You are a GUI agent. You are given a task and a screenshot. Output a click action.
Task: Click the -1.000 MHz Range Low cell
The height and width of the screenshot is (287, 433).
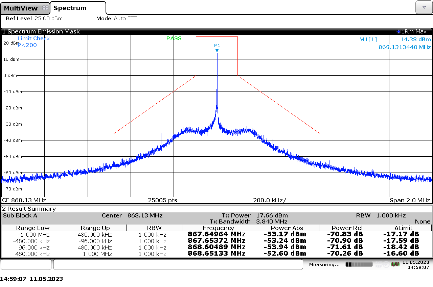(34, 235)
